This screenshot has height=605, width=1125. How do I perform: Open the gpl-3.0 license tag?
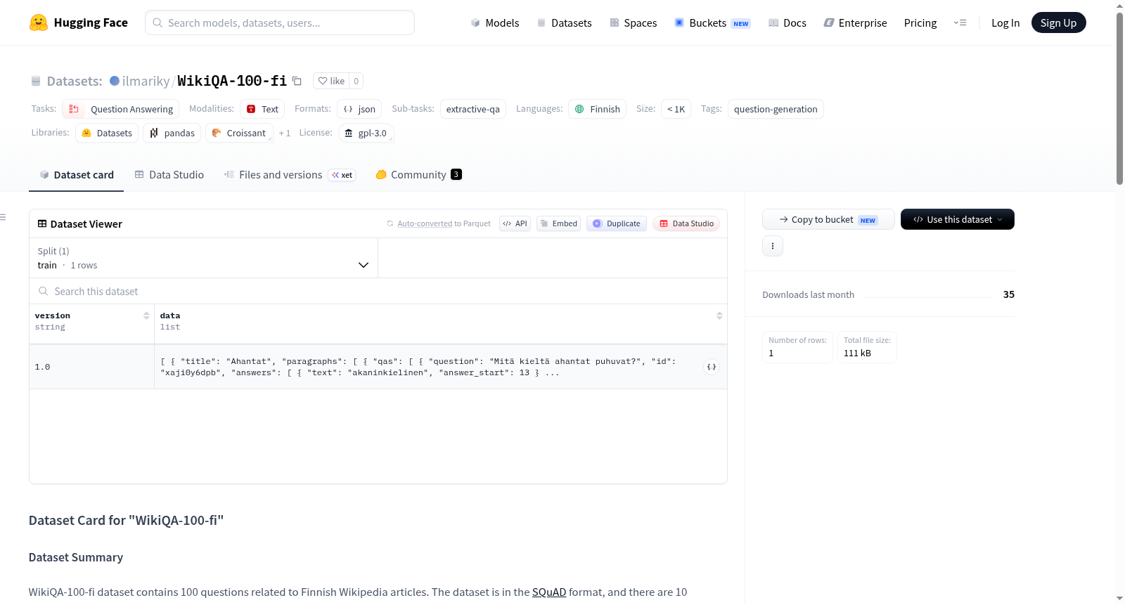click(366, 133)
